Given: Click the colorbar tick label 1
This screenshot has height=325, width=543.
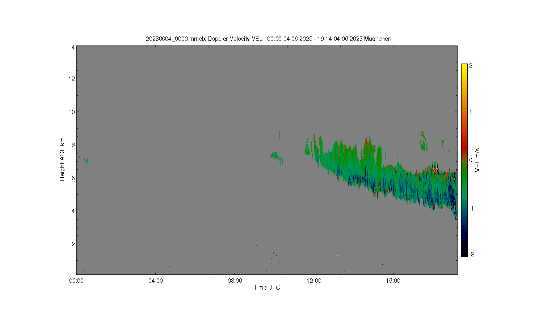Looking at the screenshot, I should 471,112.
